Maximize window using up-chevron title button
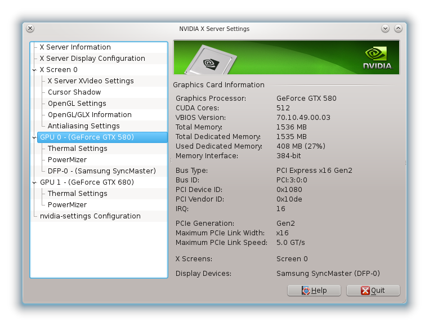Viewport: 429px width, 326px height. 398,29
